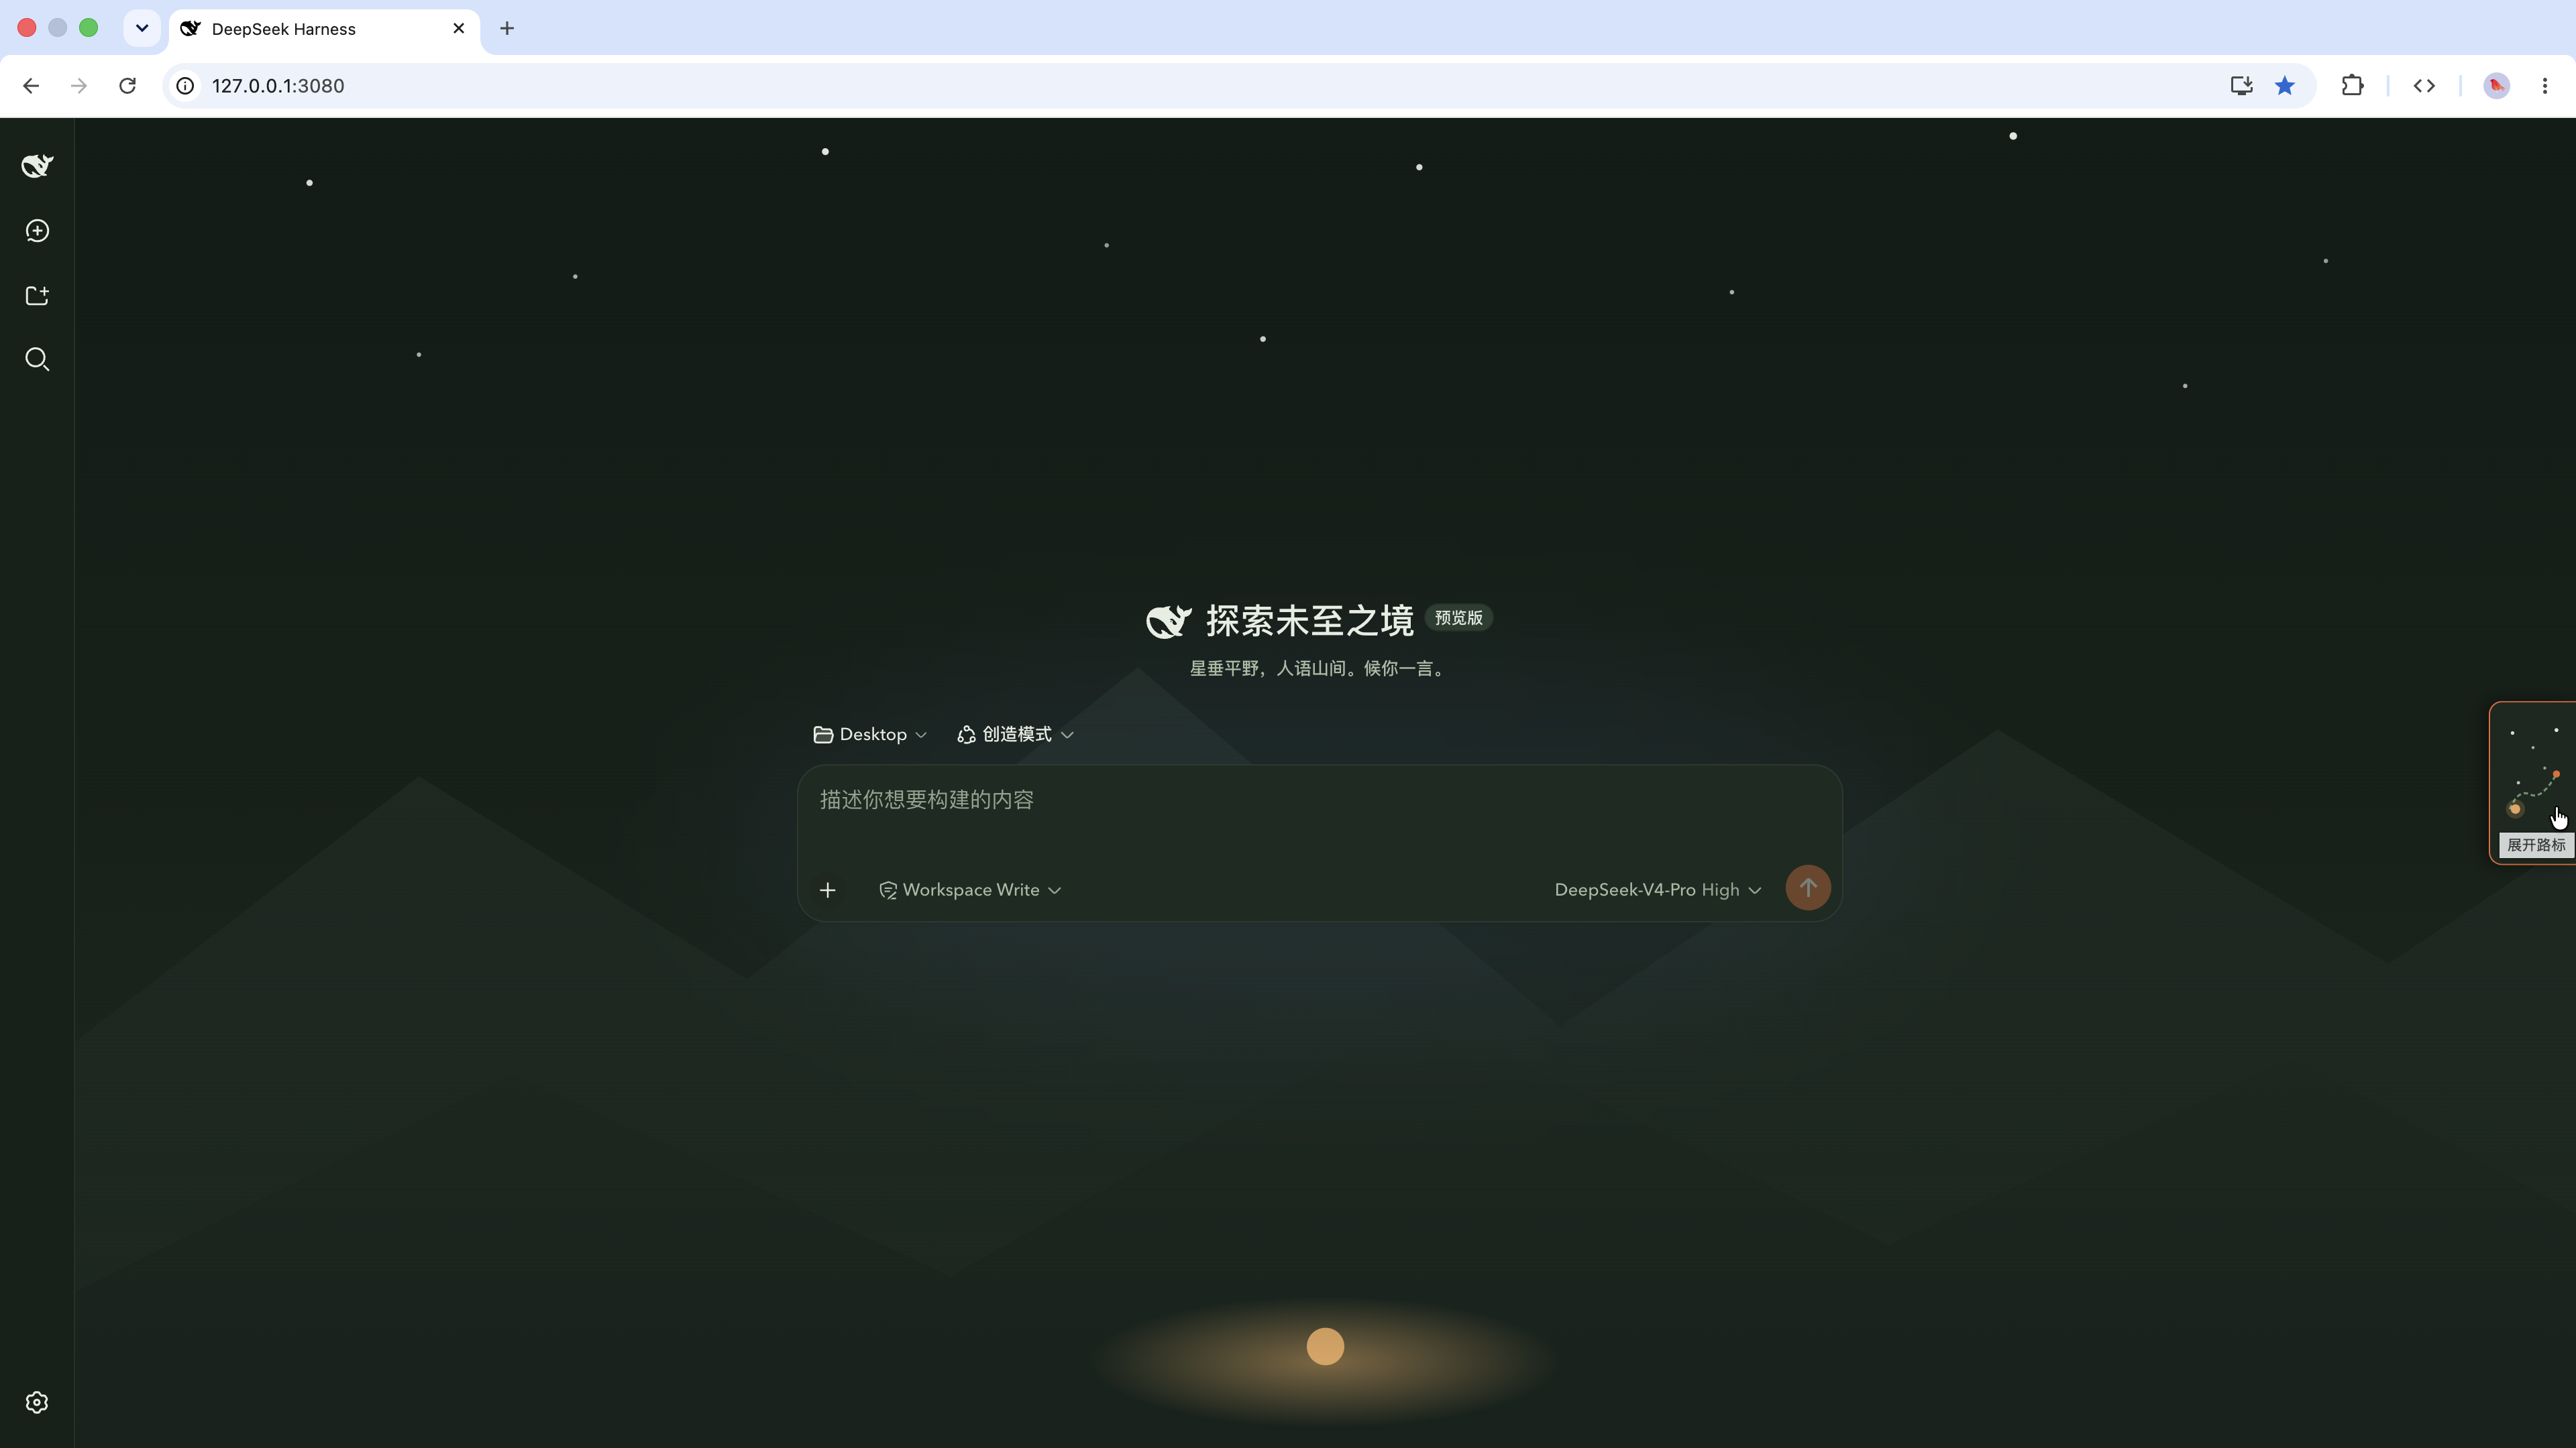2576x1448 pixels.
Task: Send the prompt with arrow button
Action: (1808, 888)
